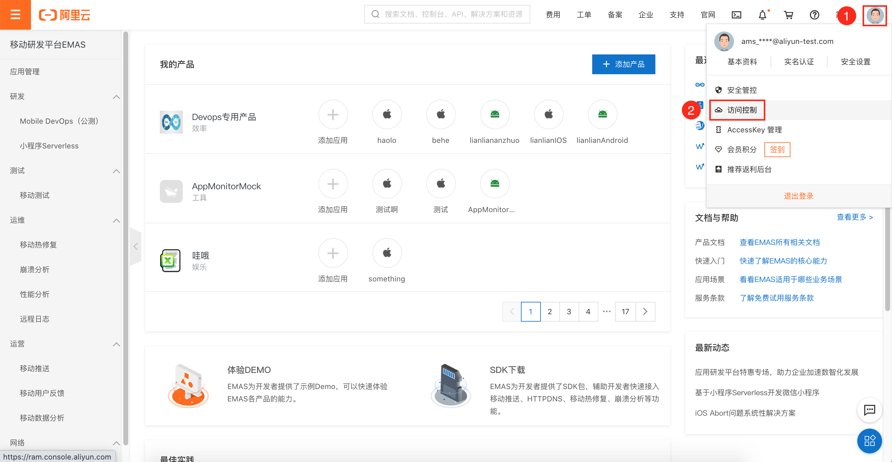Image resolution: width=892 pixels, height=462 pixels.
Task: Open the lianliananzhuo Android app
Action: click(495, 114)
